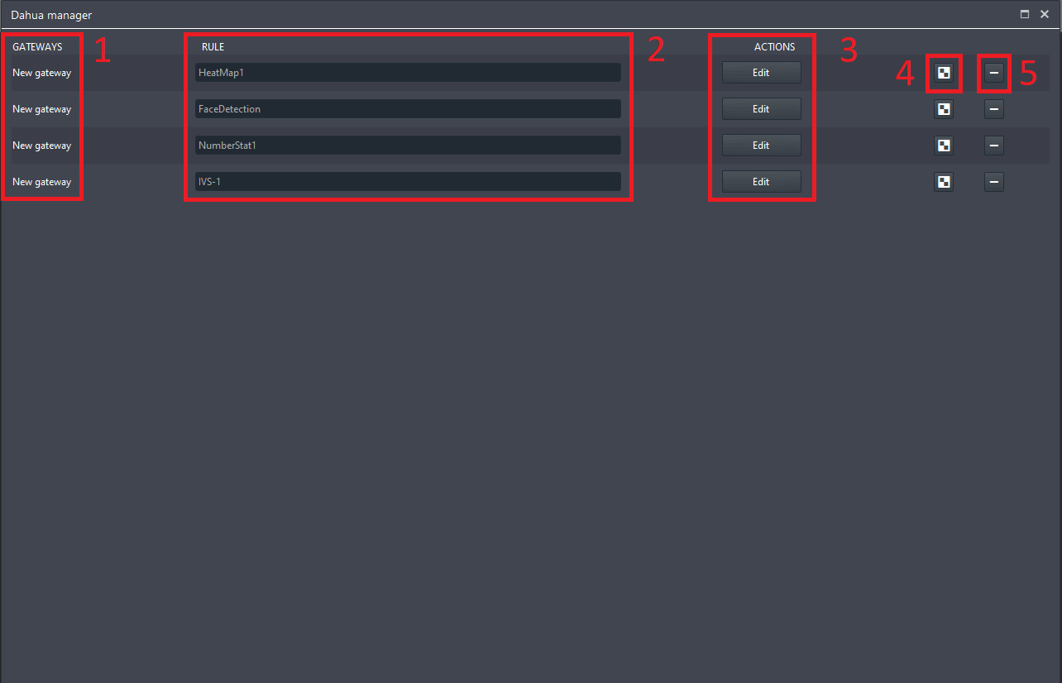This screenshot has width=1062, height=683.
Task: Maximize the Dahua manager window
Action: tap(1025, 14)
